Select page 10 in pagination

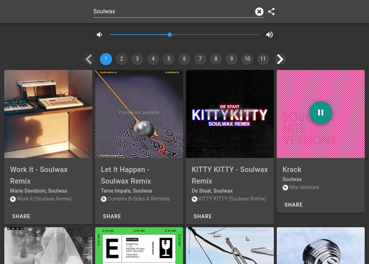tap(247, 59)
